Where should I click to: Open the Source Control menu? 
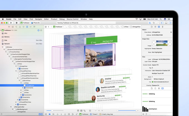coord(72,19)
